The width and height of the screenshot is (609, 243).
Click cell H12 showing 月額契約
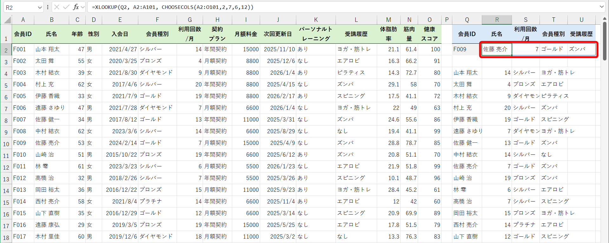[217, 166]
